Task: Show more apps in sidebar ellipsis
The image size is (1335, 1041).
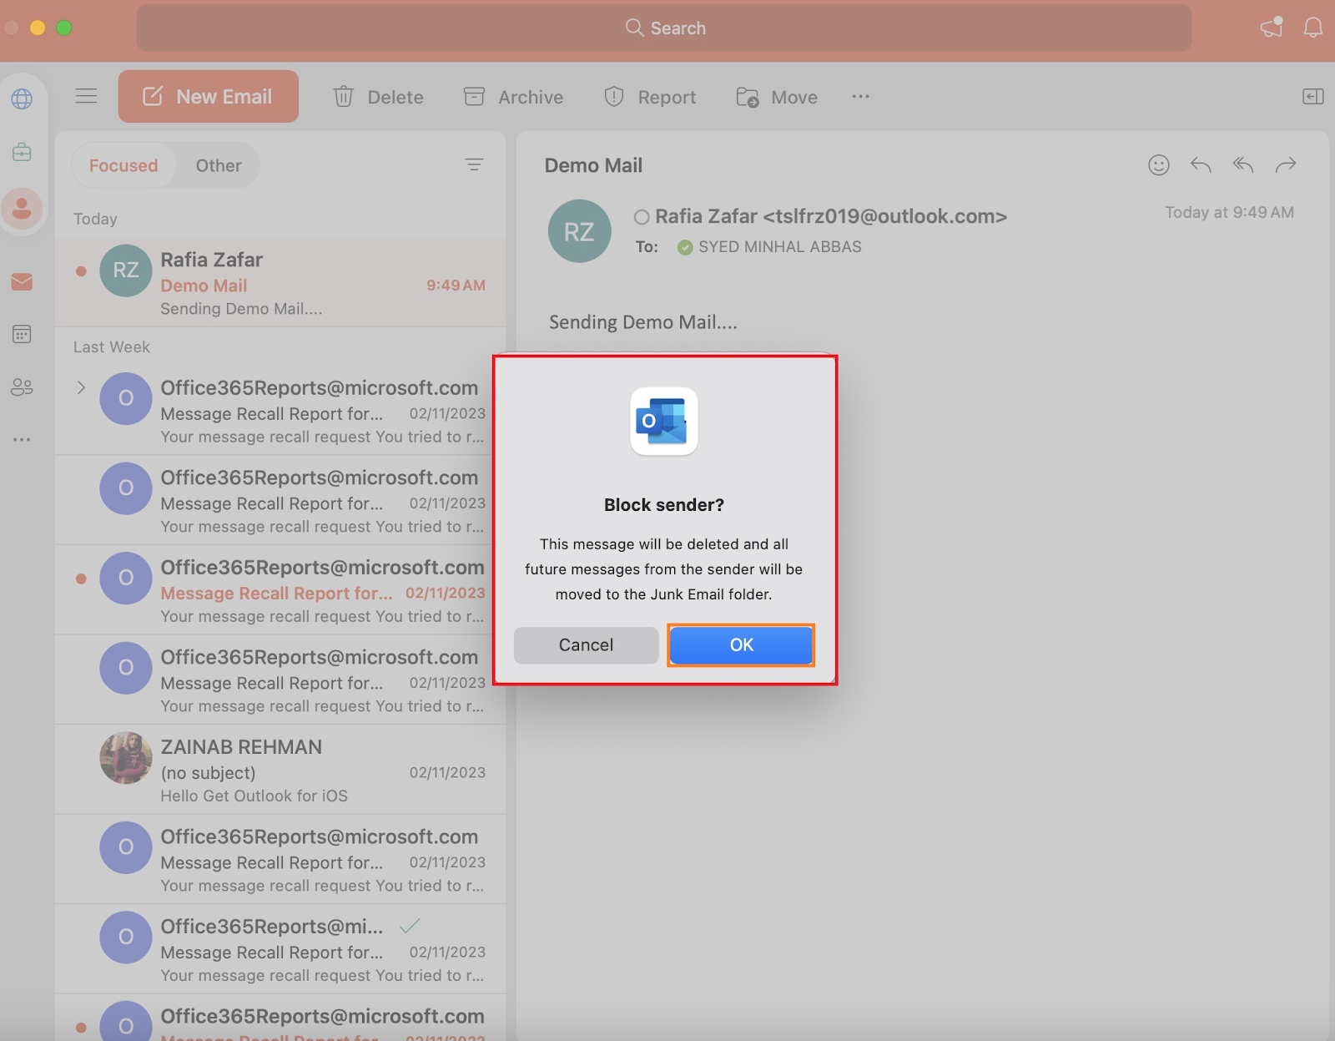Action: [x=22, y=439]
